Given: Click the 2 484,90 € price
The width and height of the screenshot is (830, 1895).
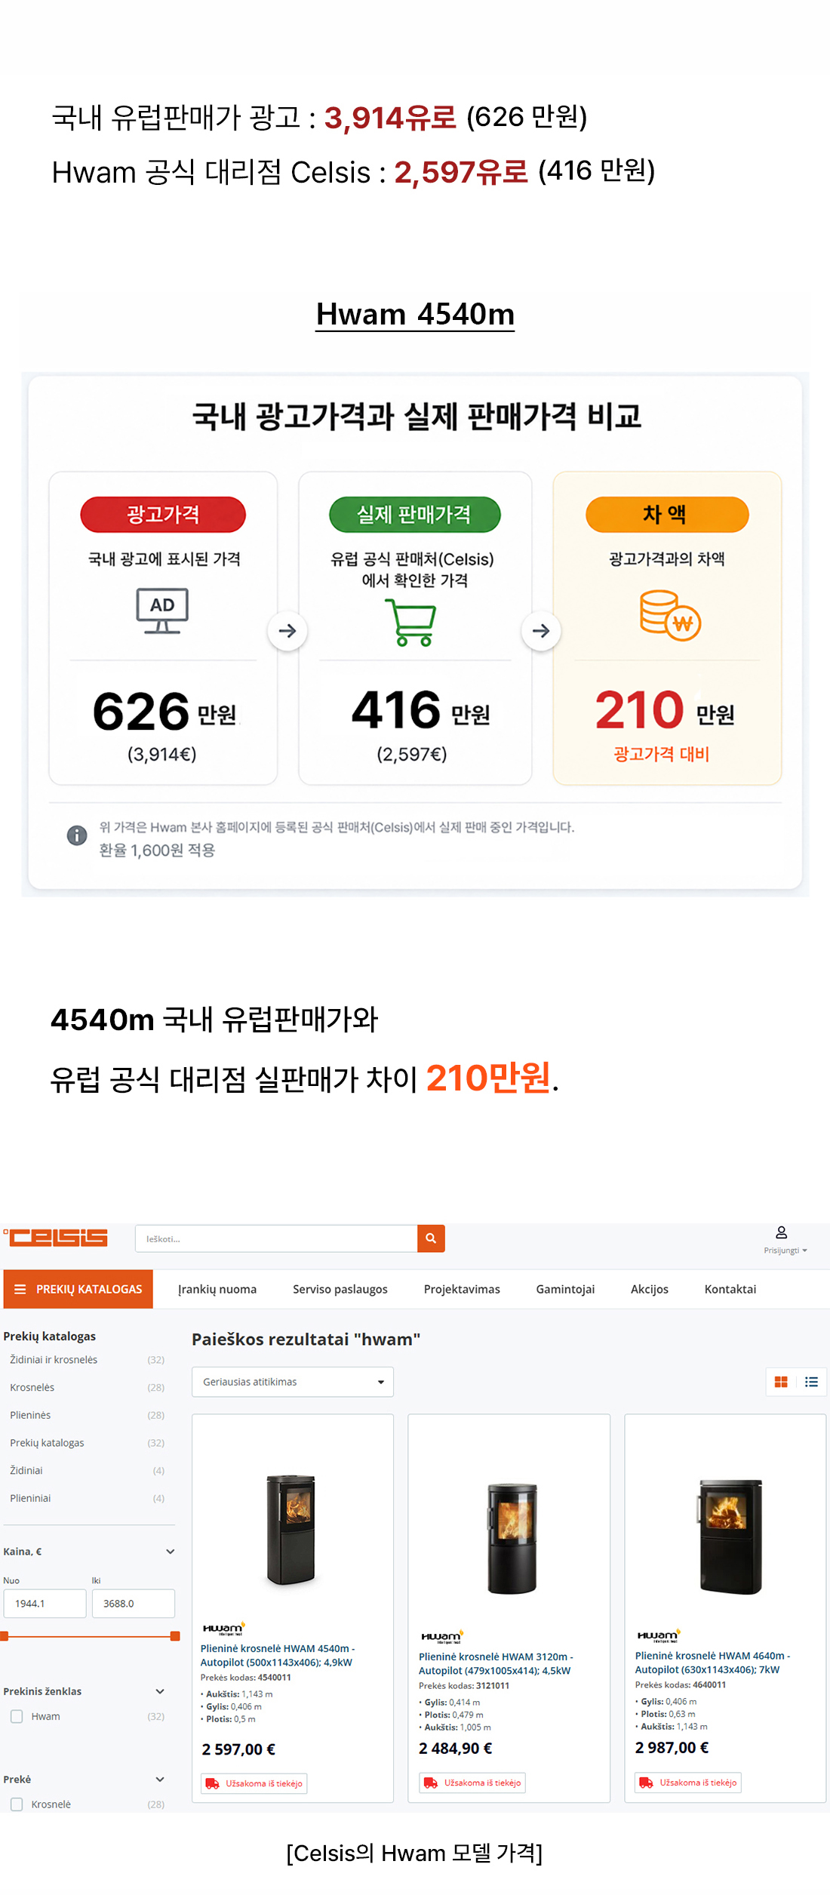Looking at the screenshot, I should 456,1749.
